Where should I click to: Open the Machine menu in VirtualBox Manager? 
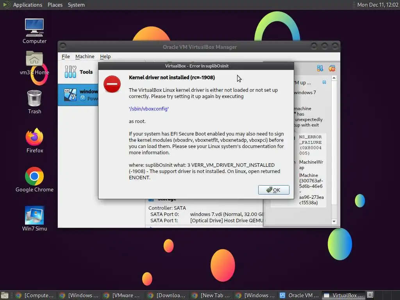(85, 56)
